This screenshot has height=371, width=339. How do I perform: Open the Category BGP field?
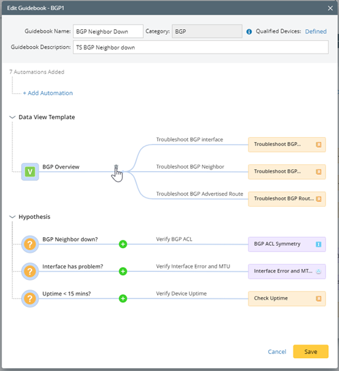[x=207, y=31]
